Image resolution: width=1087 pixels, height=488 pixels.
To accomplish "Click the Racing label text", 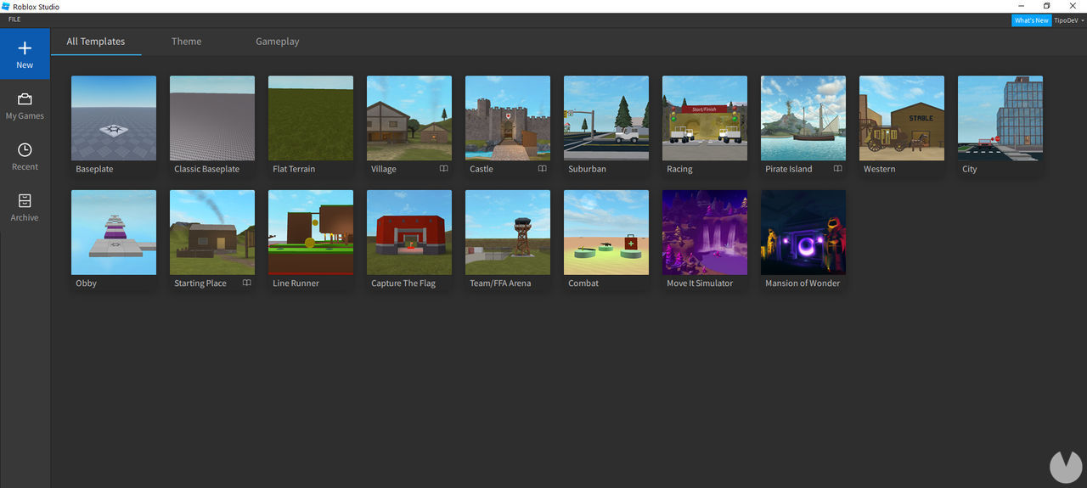I will tap(679, 169).
